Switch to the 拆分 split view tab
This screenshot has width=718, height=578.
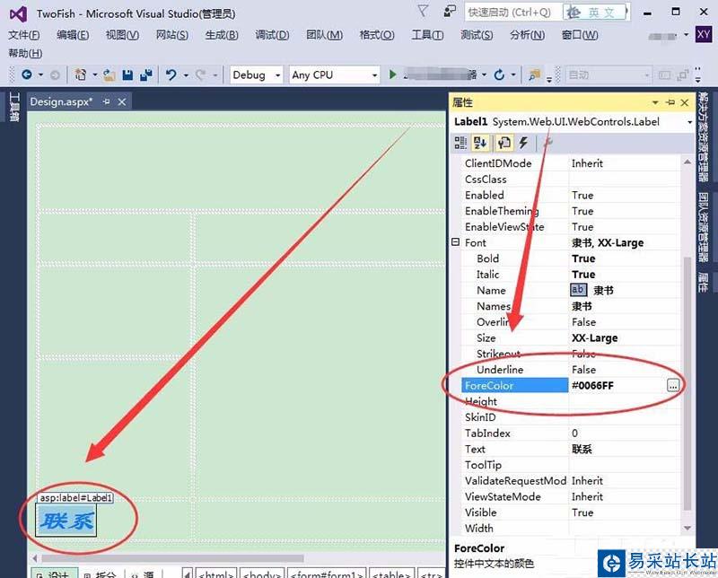point(101,574)
